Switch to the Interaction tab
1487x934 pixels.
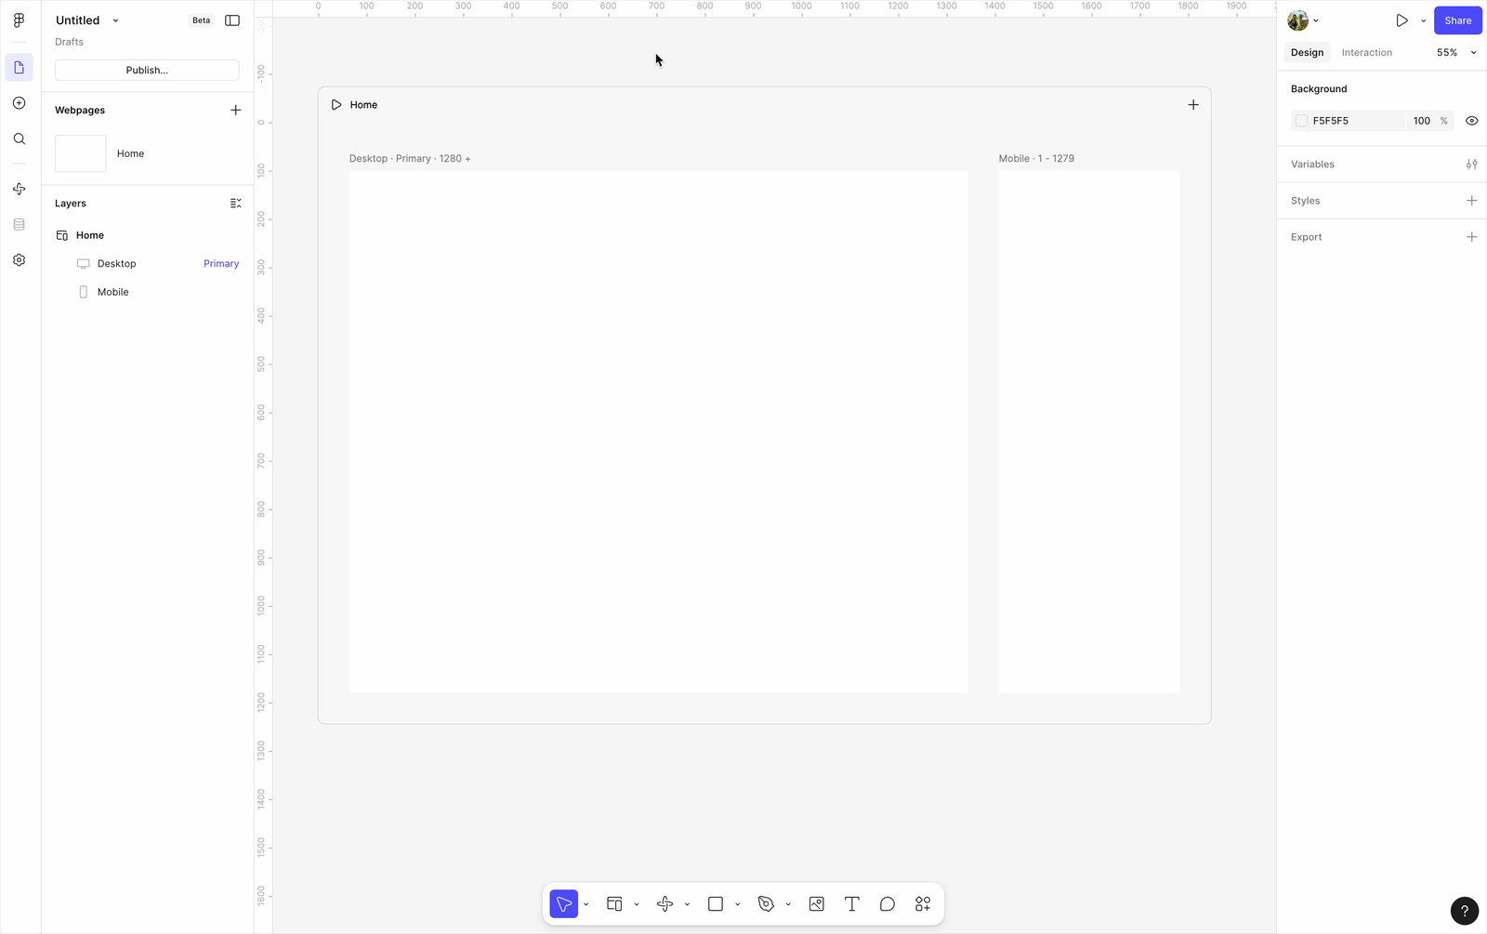click(x=1366, y=53)
